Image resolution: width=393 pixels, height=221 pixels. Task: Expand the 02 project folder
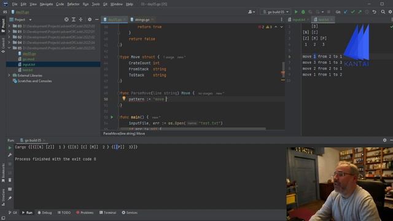tap(9, 37)
